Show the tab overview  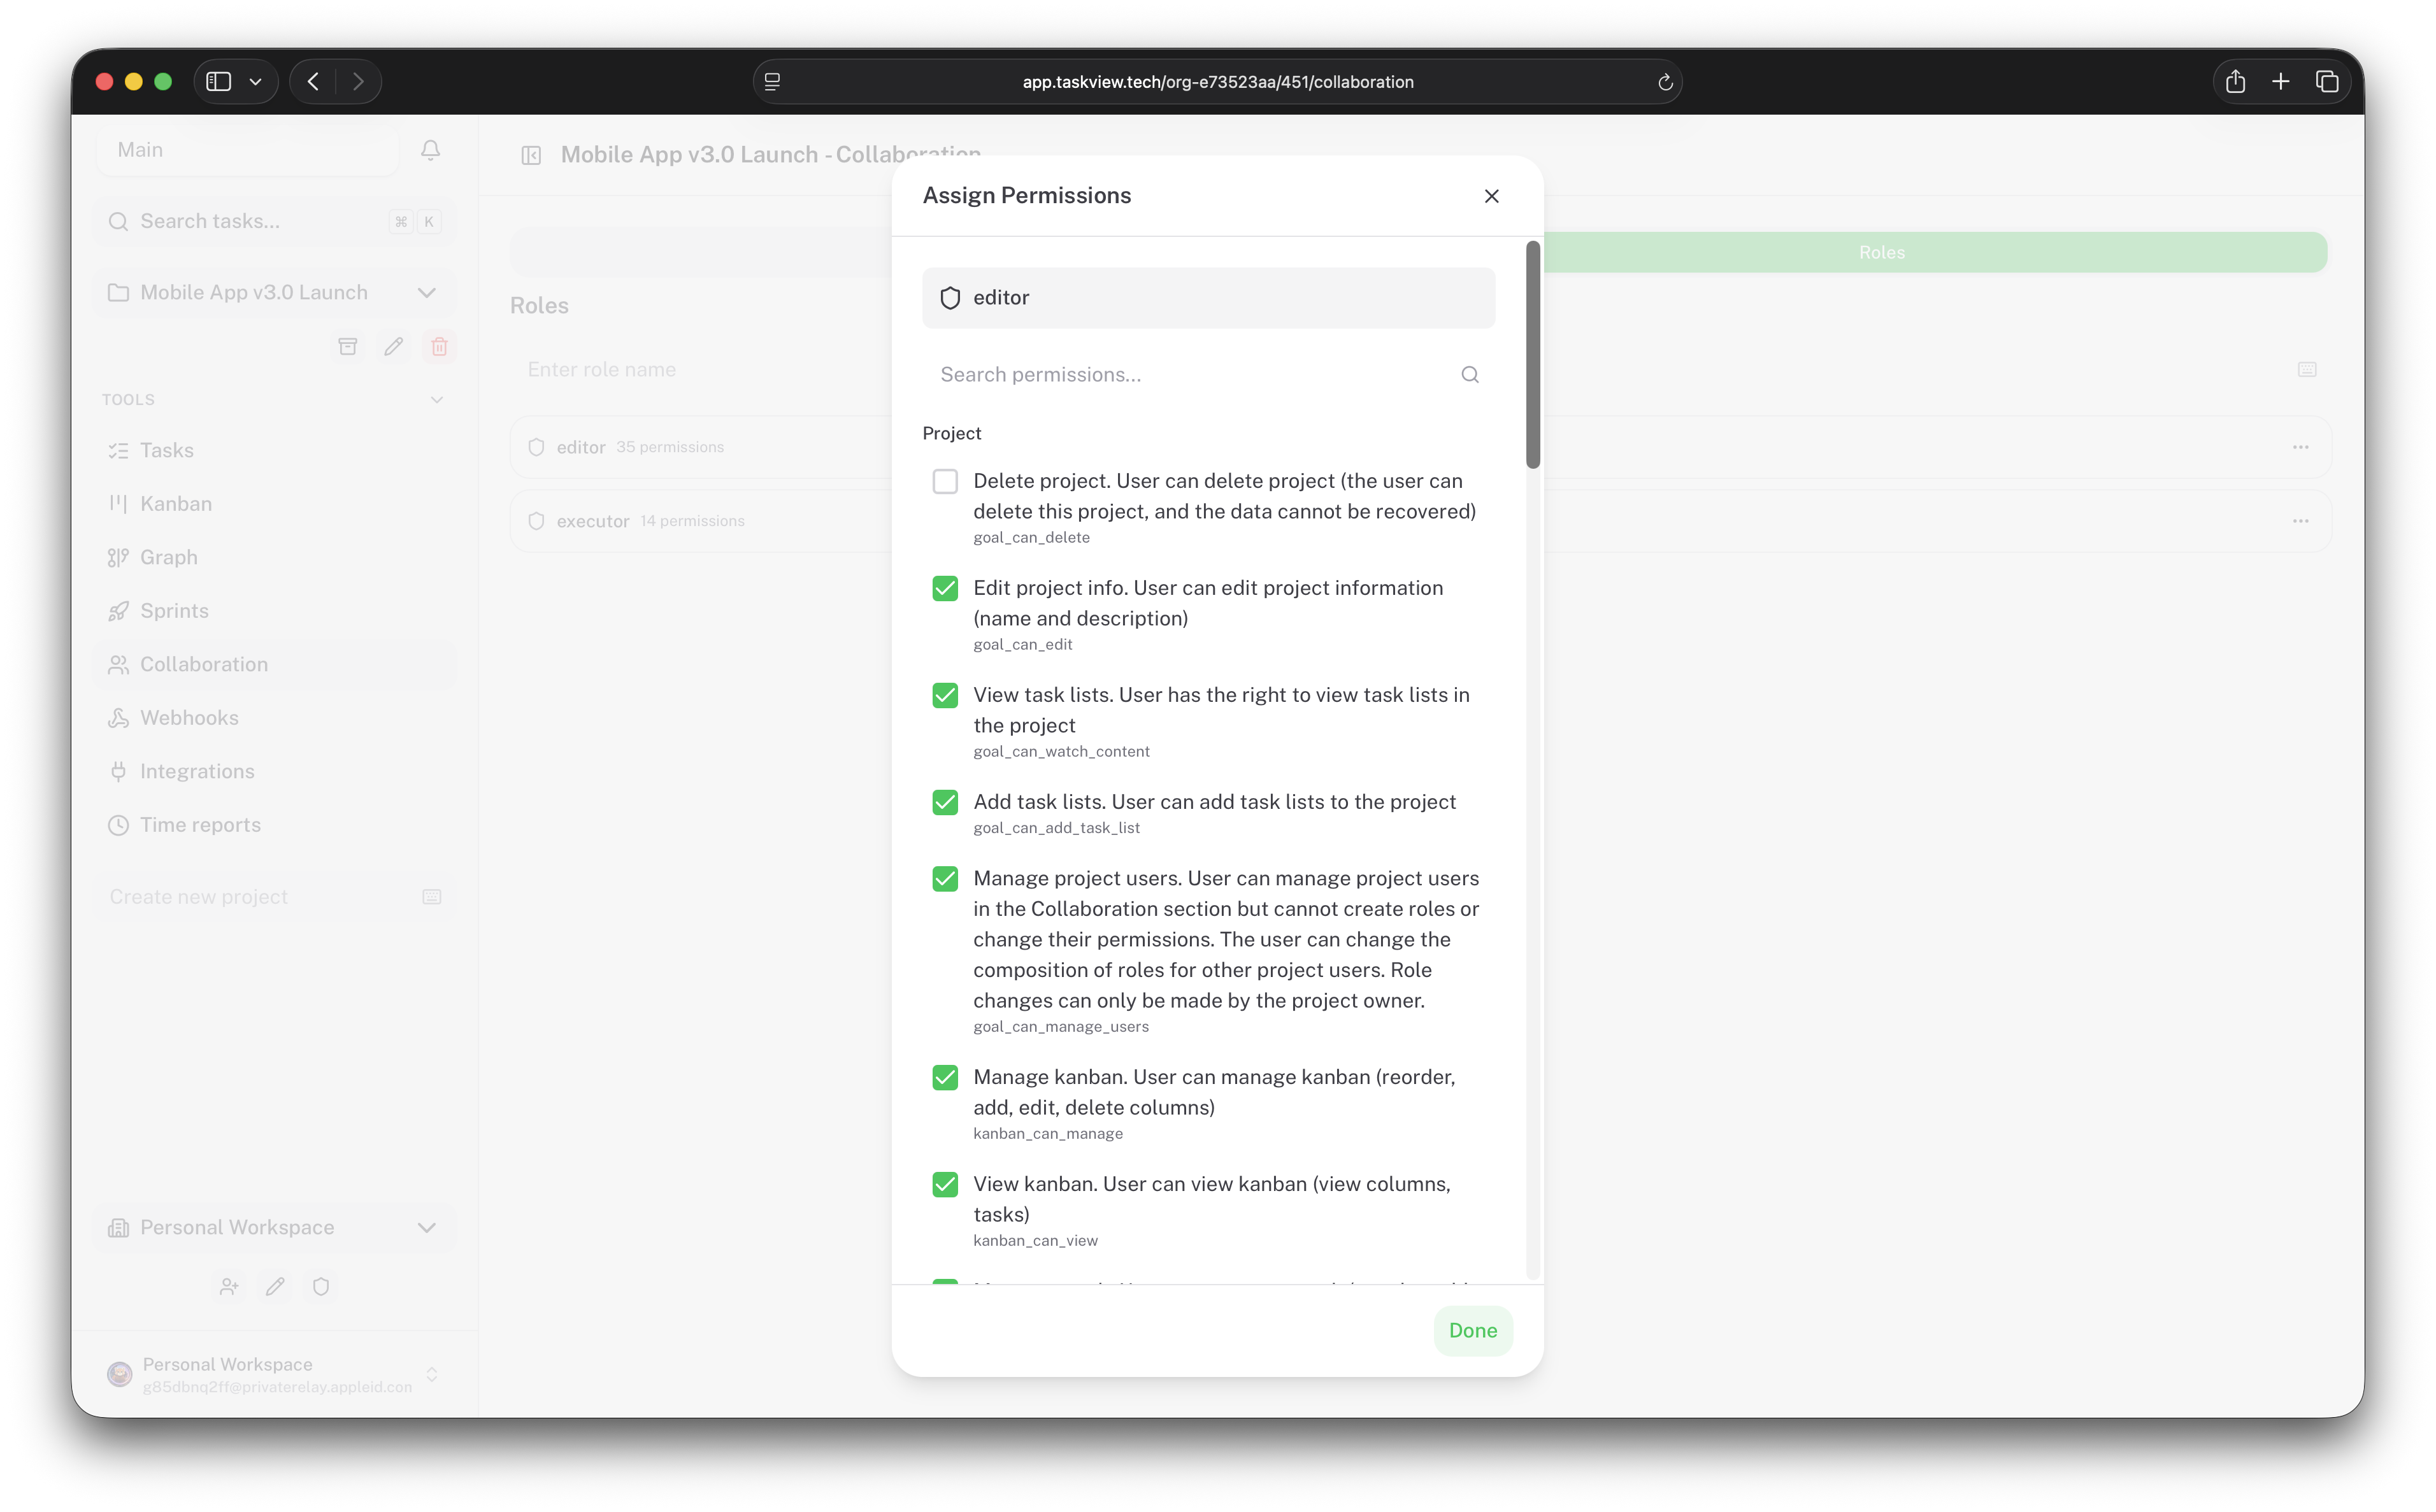point(2327,81)
